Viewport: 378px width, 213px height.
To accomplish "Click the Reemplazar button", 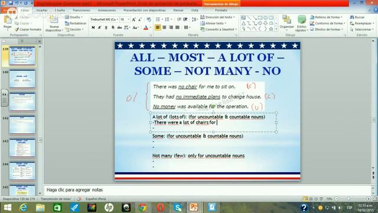I will tap(362, 23).
